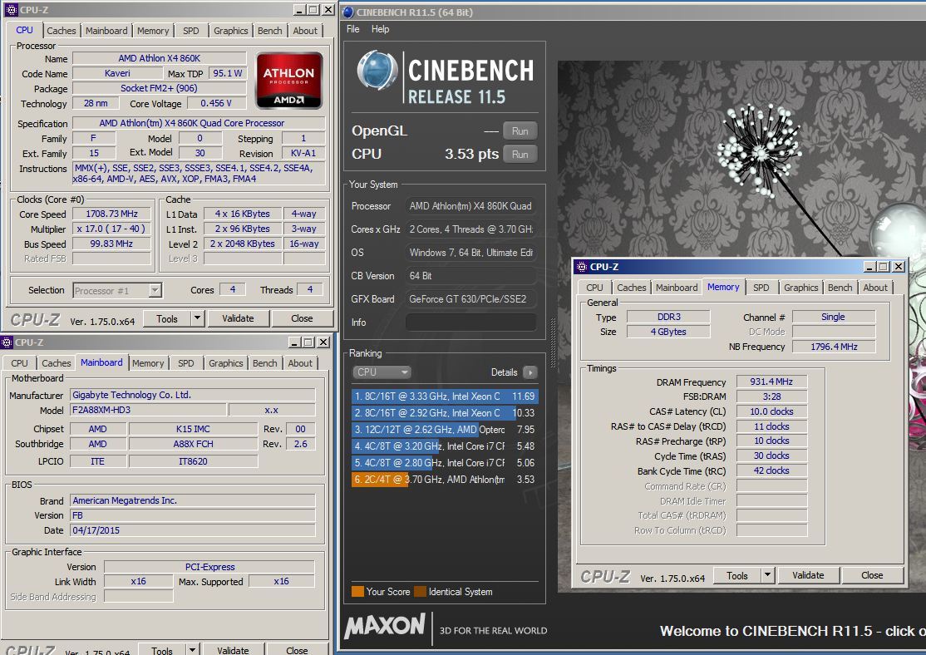Open CPU tab in Memory CPU-Z window
The width and height of the screenshot is (926, 655).
[594, 288]
